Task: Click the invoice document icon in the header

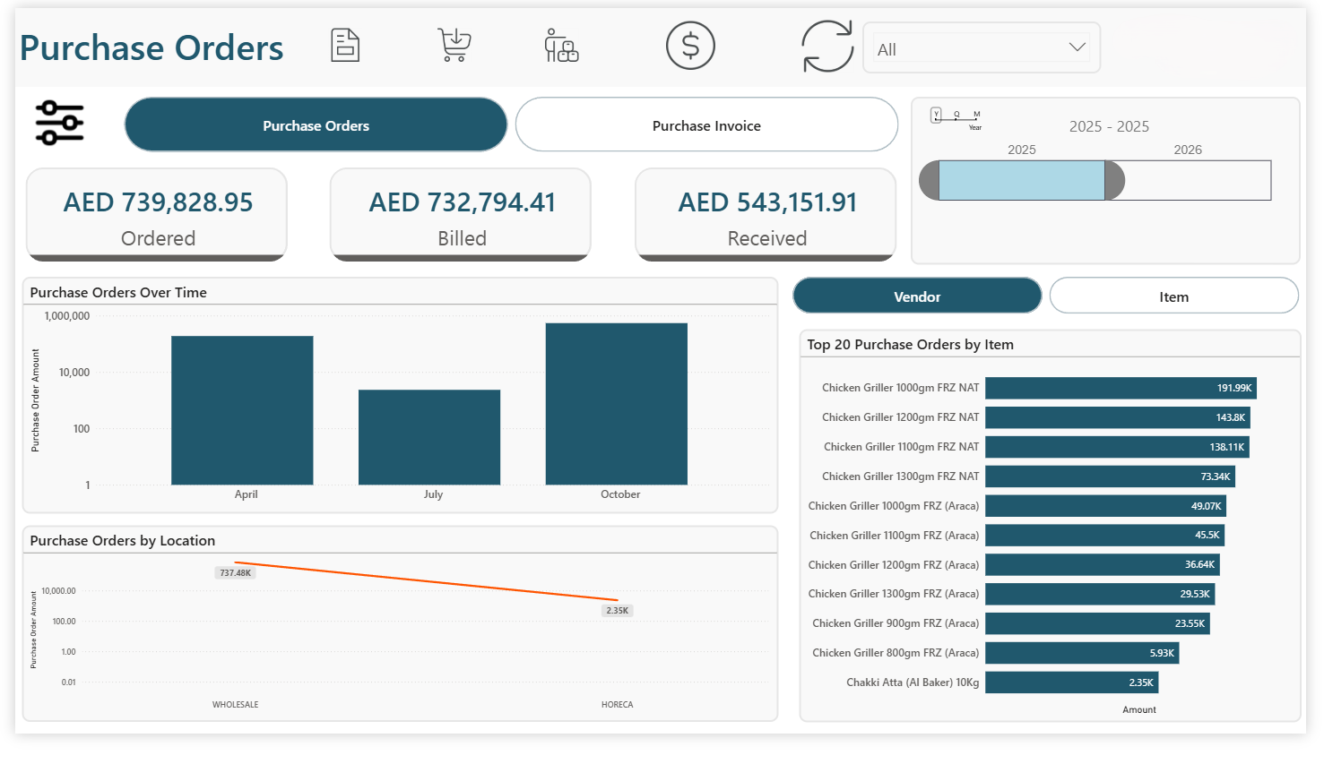Action: (x=344, y=44)
